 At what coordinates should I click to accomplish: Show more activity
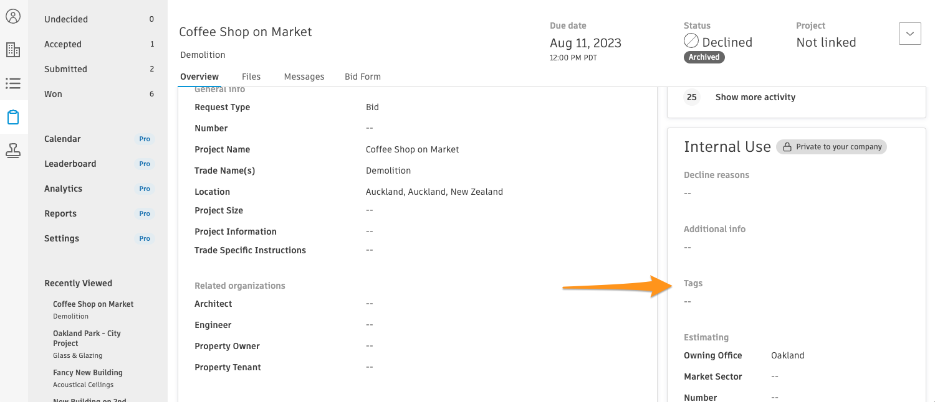[x=755, y=97]
